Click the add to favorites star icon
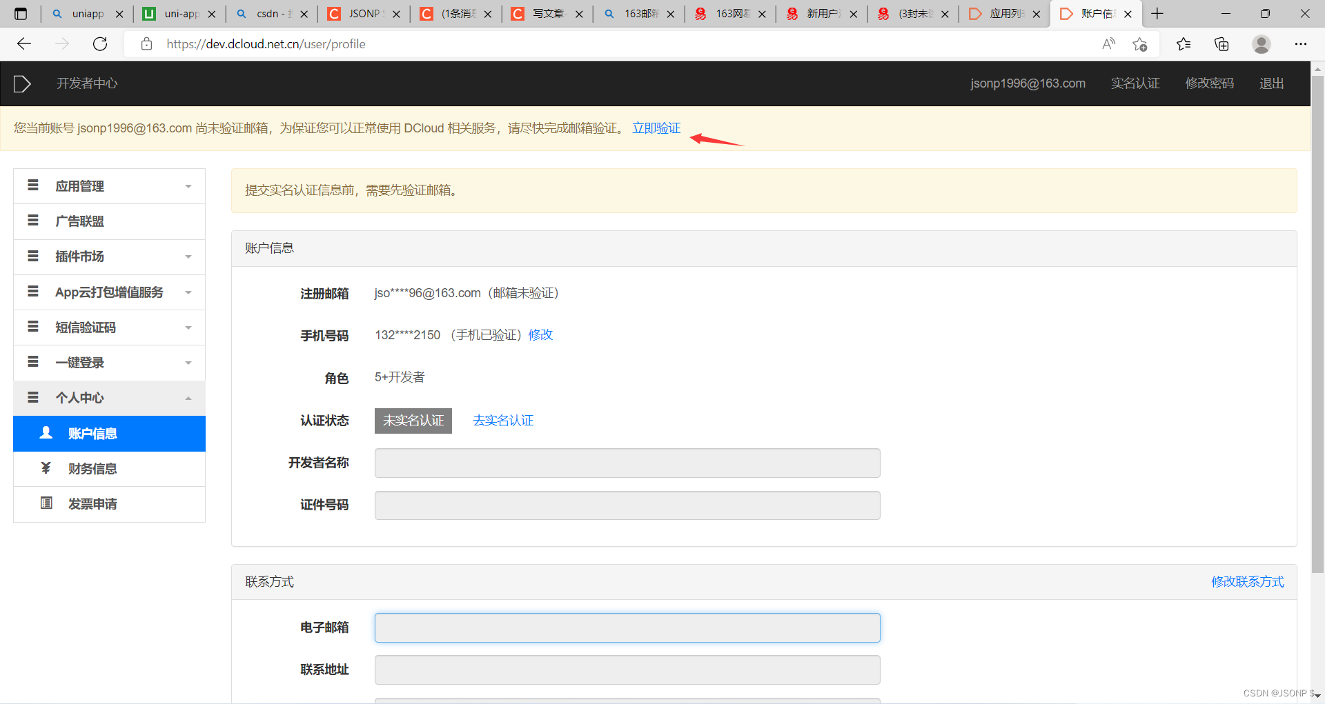The width and height of the screenshot is (1325, 704). pos(1140,43)
